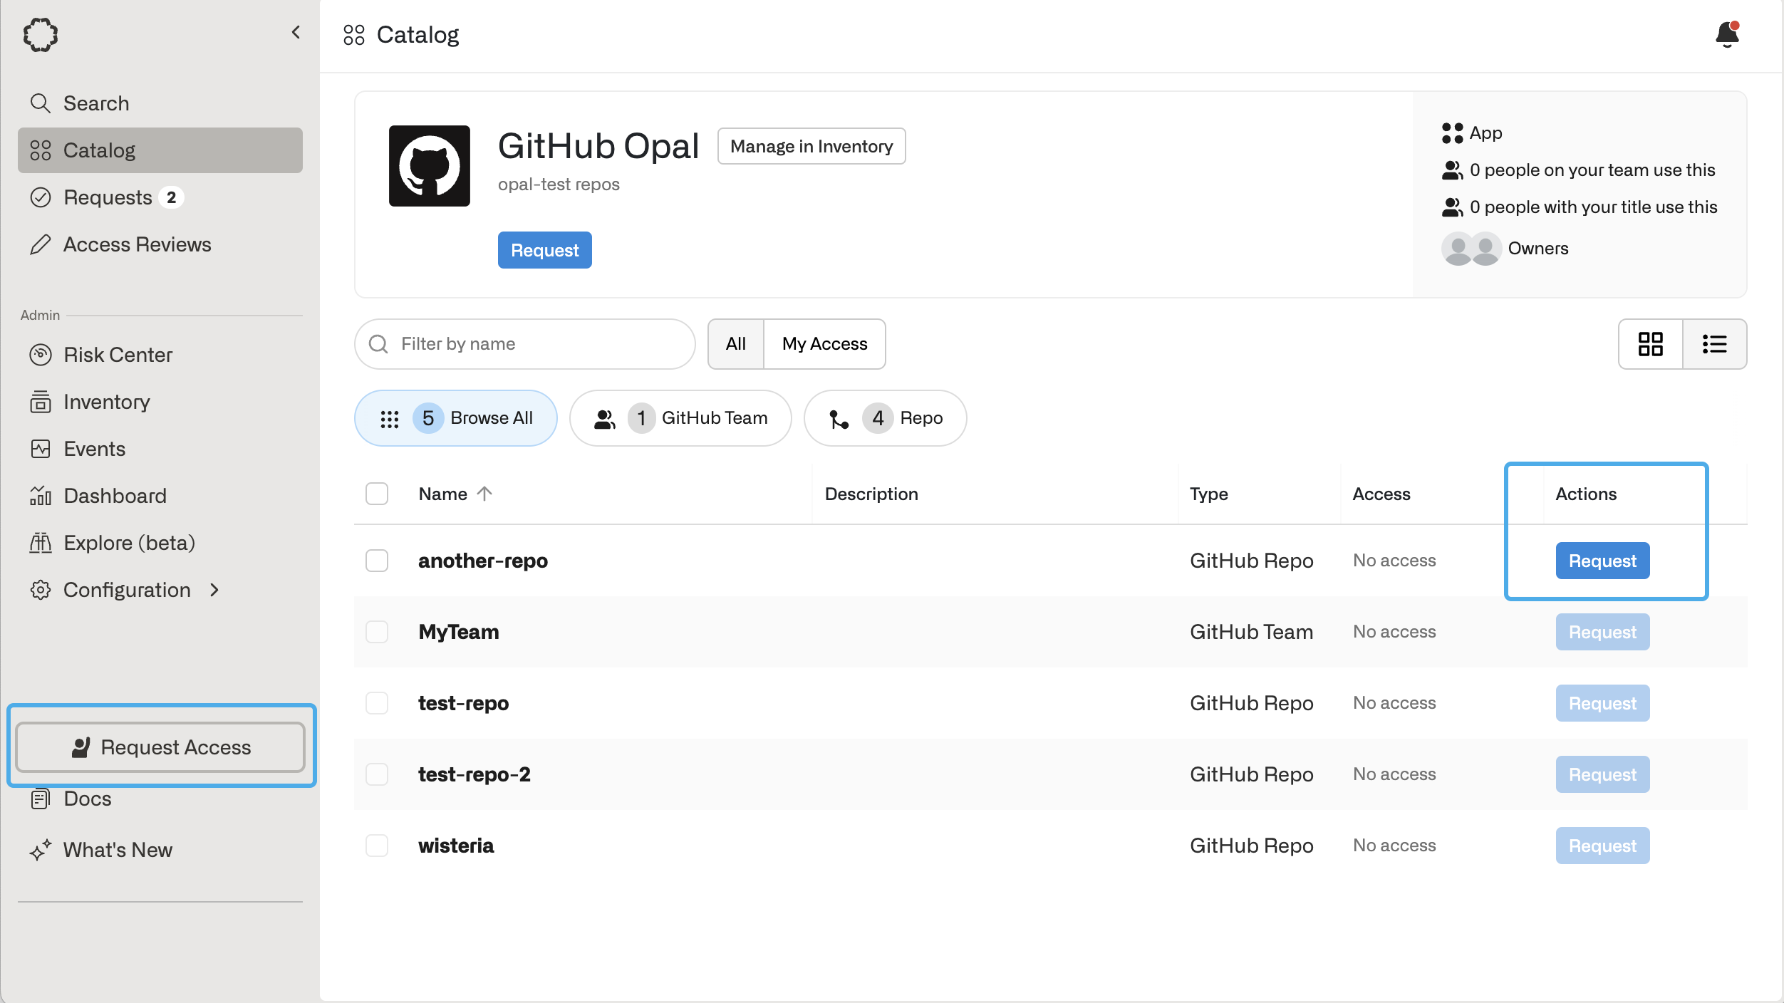Image resolution: width=1784 pixels, height=1003 pixels.
Task: Switch to grid view layout
Action: pyautogui.click(x=1650, y=344)
